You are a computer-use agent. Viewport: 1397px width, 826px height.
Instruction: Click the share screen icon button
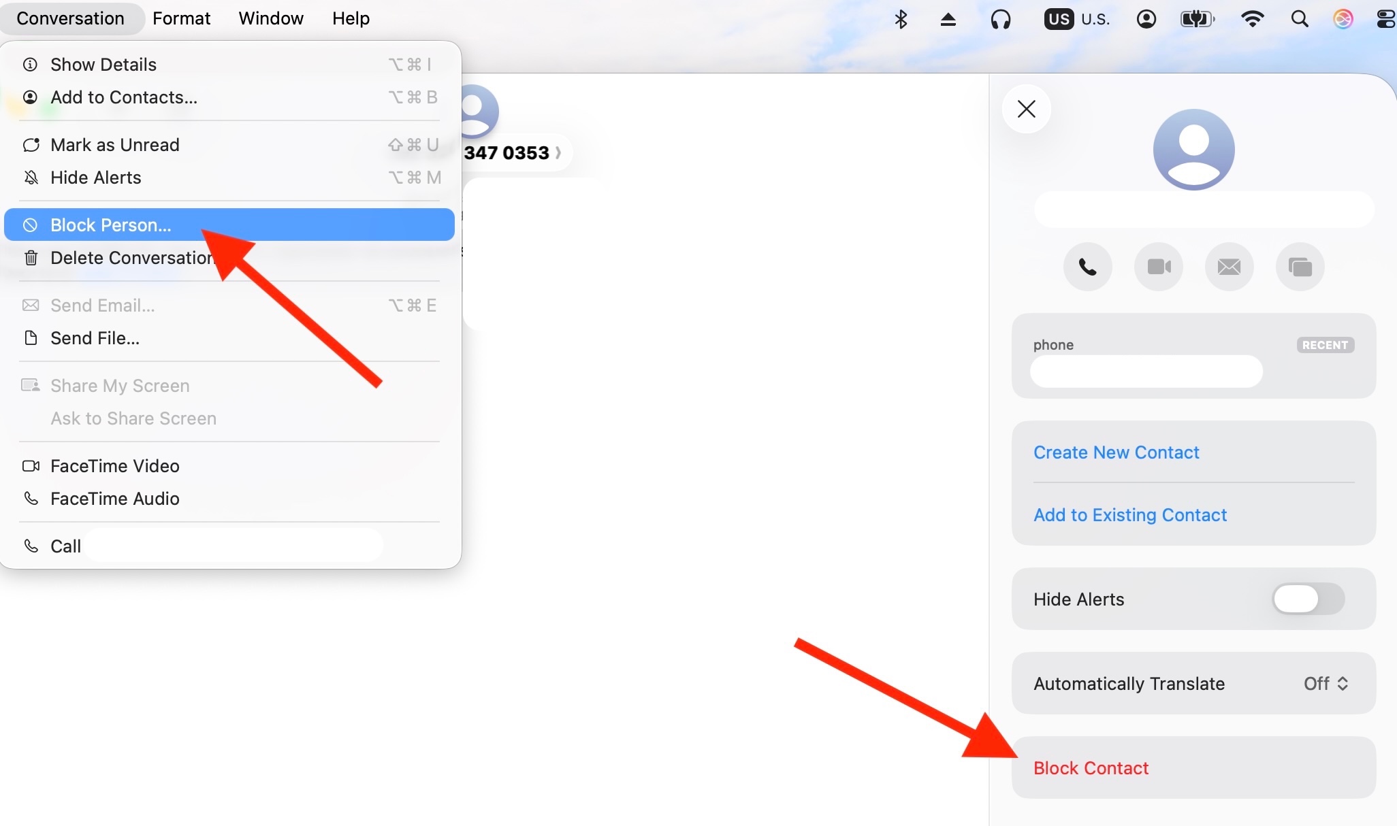click(x=1300, y=267)
